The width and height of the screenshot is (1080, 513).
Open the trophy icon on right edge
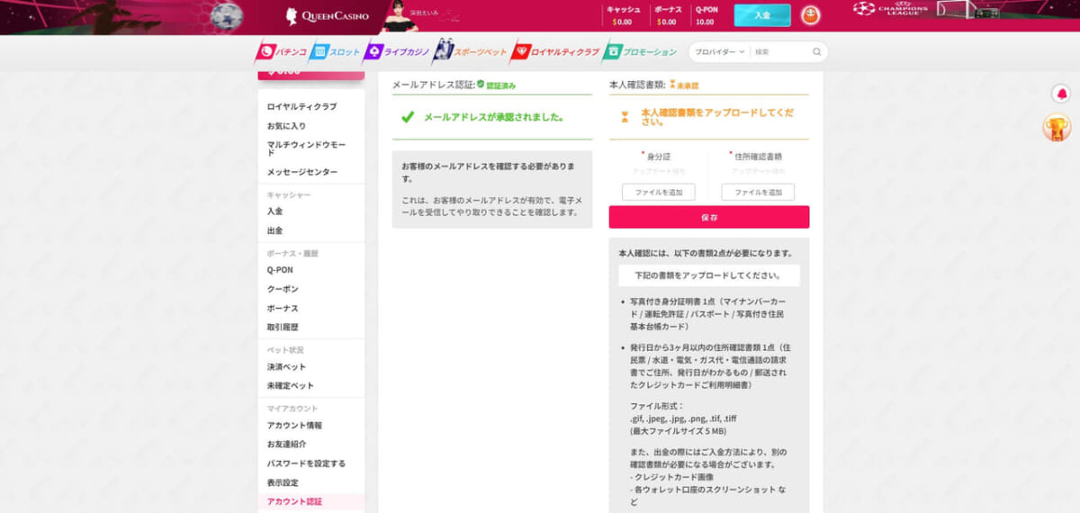pyautogui.click(x=1057, y=128)
